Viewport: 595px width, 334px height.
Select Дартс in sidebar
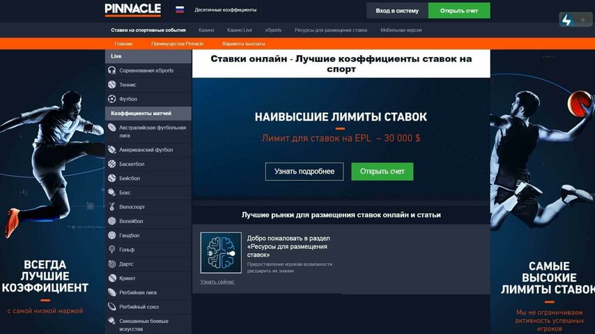[148, 264]
